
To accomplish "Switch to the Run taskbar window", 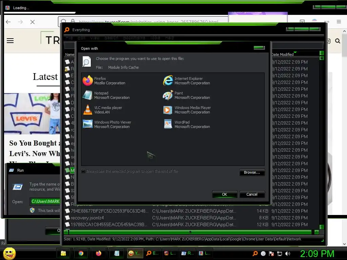I will [187, 253].
